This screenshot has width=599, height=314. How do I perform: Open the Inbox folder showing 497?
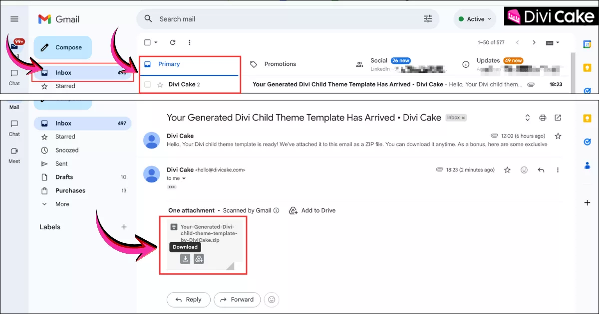click(x=83, y=123)
